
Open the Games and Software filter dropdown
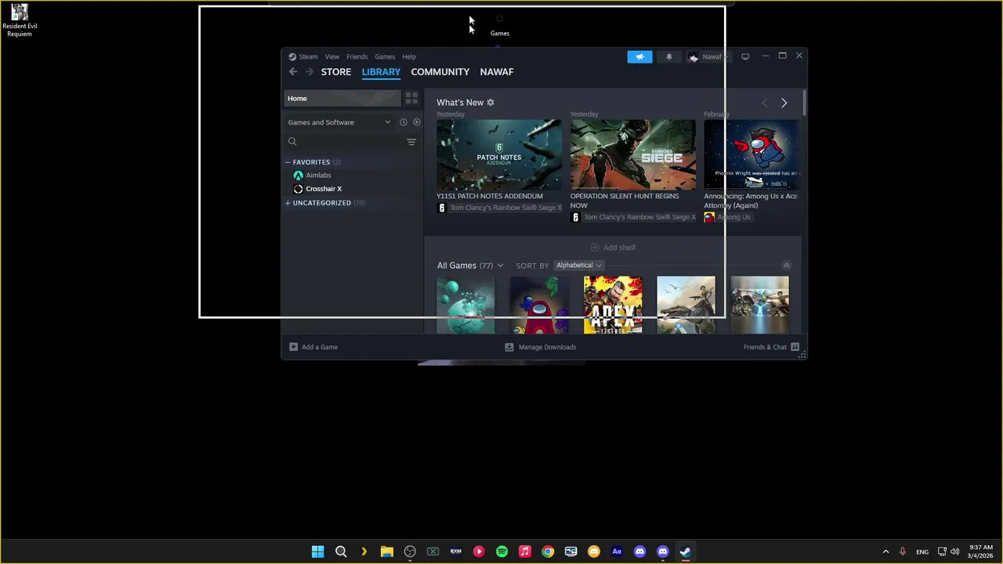pos(339,122)
